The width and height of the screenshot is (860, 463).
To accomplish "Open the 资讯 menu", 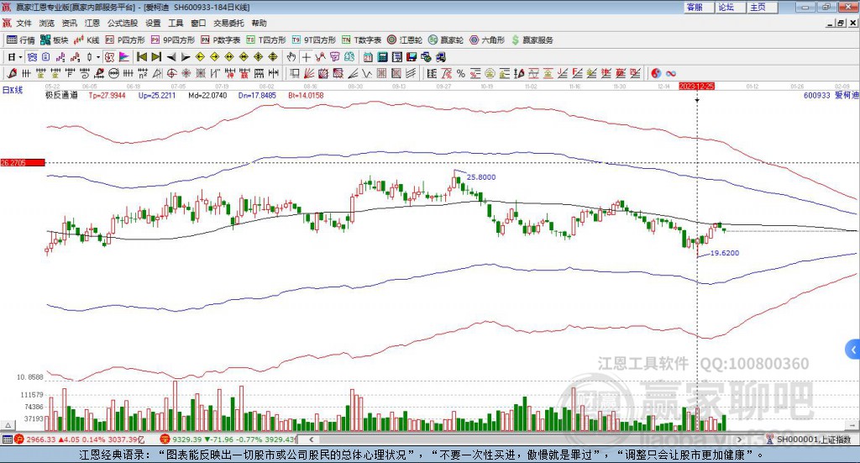I will point(69,23).
